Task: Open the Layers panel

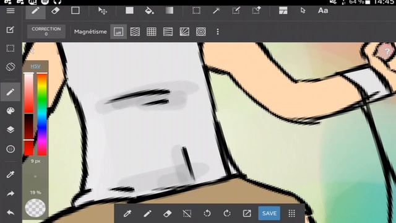Action: (11, 129)
